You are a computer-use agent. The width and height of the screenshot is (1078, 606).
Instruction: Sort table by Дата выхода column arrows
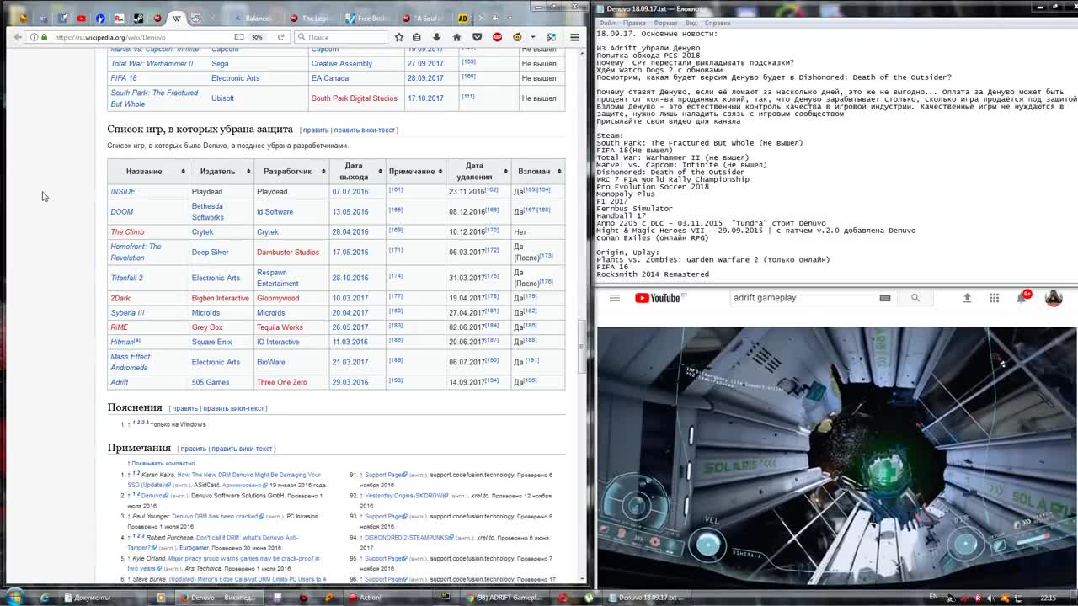pyautogui.click(x=381, y=172)
